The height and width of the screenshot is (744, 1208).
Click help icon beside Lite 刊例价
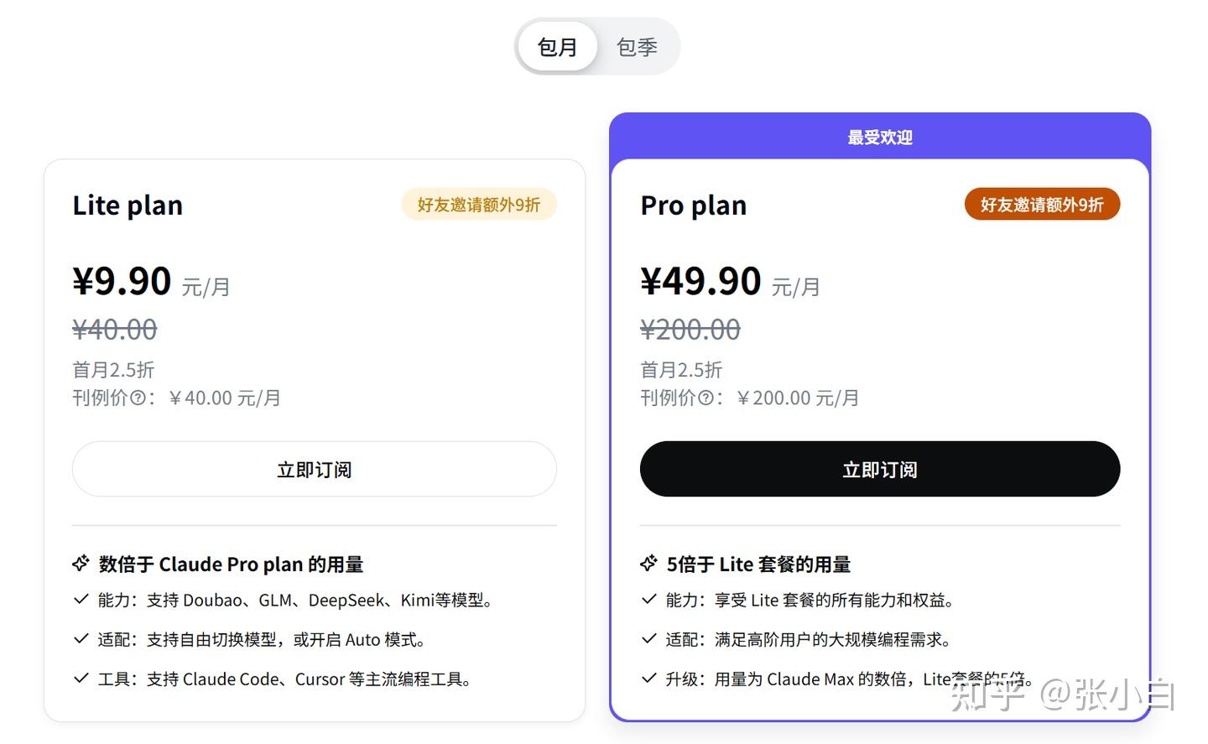138,398
